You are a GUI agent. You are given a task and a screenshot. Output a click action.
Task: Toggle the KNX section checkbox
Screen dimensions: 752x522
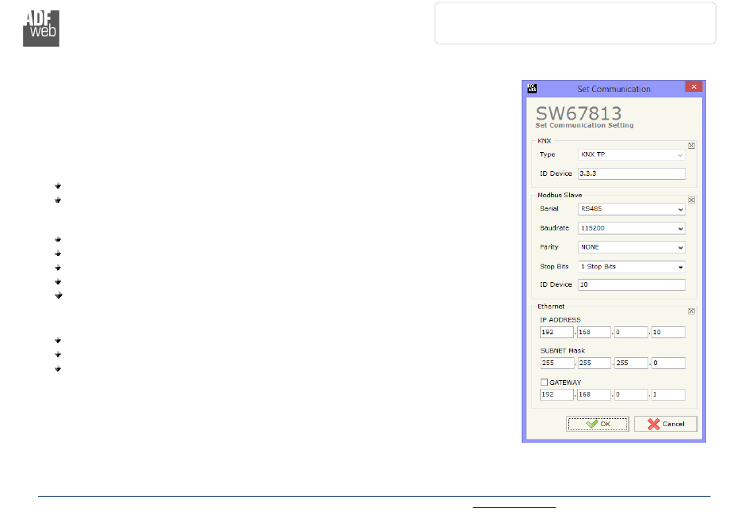(x=691, y=146)
